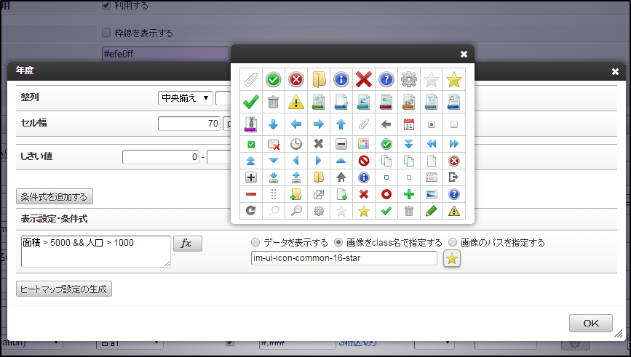The width and height of the screenshot is (631, 357).
Task: Pick the calendar icon in the icon picker
Action: click(409, 124)
